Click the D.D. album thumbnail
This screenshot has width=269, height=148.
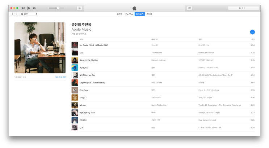75,53
